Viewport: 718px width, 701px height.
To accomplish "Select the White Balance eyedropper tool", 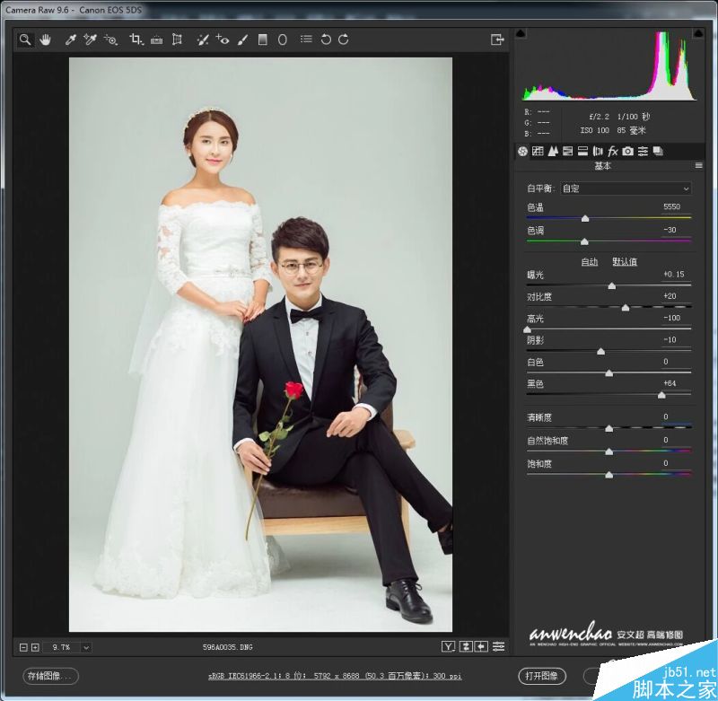I will (x=71, y=39).
